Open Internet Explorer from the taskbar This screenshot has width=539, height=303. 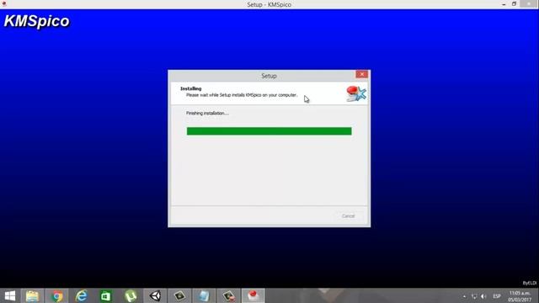tap(82, 295)
